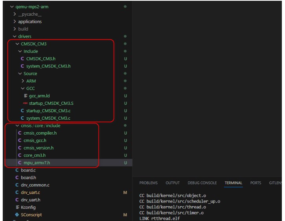This screenshot has height=221, width=285.
Task: Collapse the Include folder chevron
Action: click(20, 51)
